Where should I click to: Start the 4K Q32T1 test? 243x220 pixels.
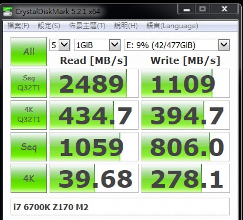click(x=29, y=115)
